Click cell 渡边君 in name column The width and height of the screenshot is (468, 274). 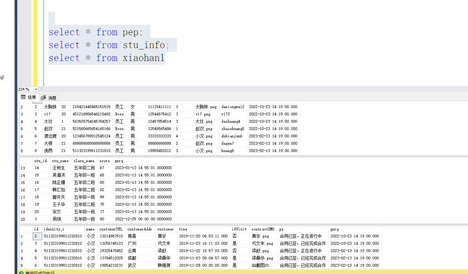(x=50, y=136)
